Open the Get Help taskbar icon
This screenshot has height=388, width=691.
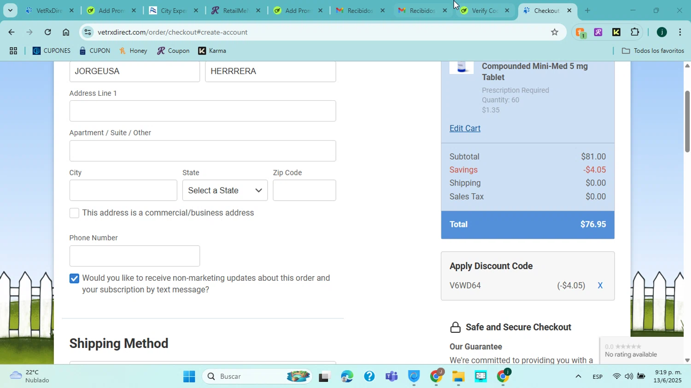pyautogui.click(x=369, y=376)
